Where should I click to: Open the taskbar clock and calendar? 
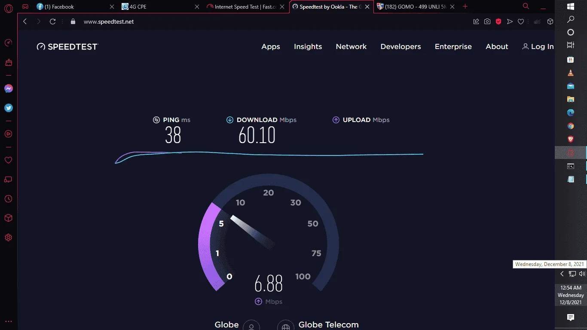[571, 295]
